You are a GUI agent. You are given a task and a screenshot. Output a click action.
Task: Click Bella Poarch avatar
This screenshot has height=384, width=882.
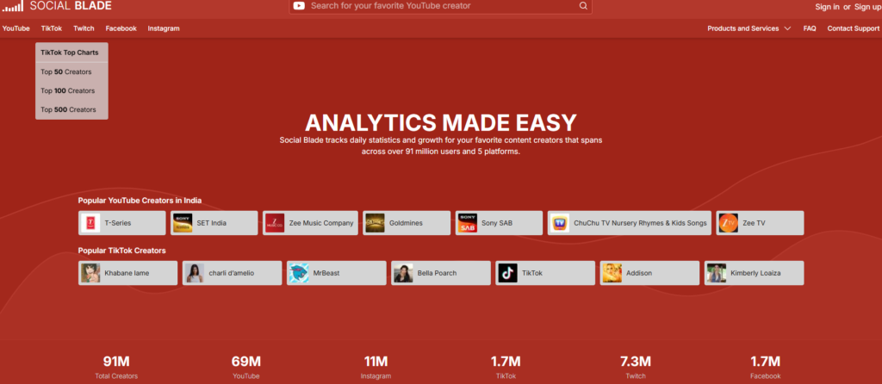pos(403,273)
